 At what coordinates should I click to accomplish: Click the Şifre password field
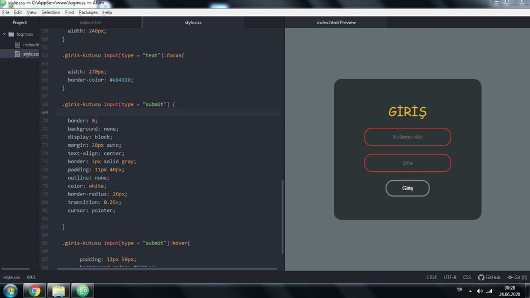pyautogui.click(x=408, y=163)
